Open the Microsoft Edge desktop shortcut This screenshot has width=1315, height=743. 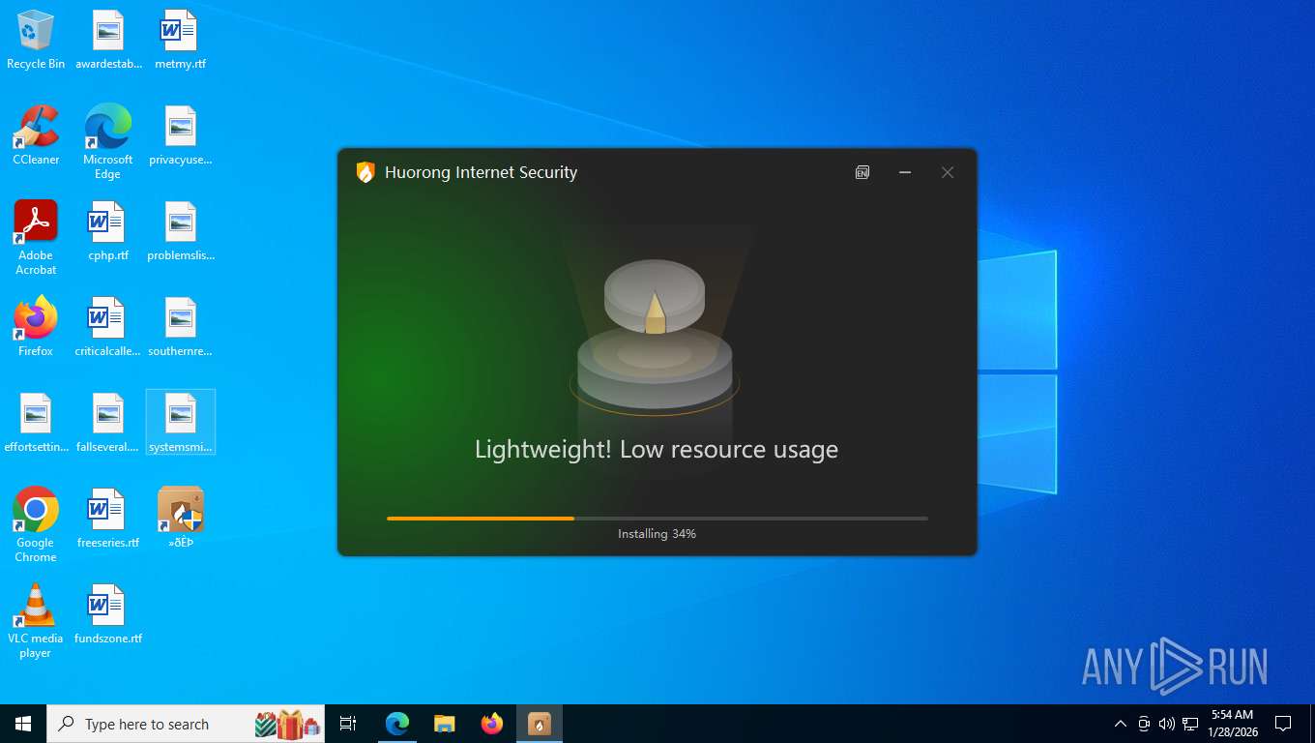[108, 142]
